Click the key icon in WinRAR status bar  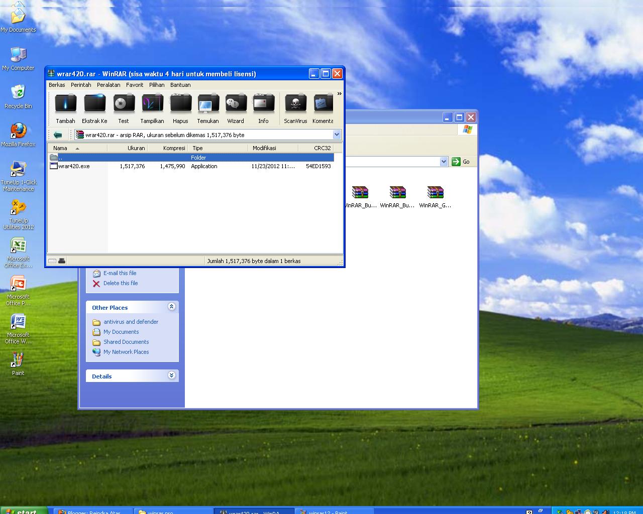click(62, 261)
